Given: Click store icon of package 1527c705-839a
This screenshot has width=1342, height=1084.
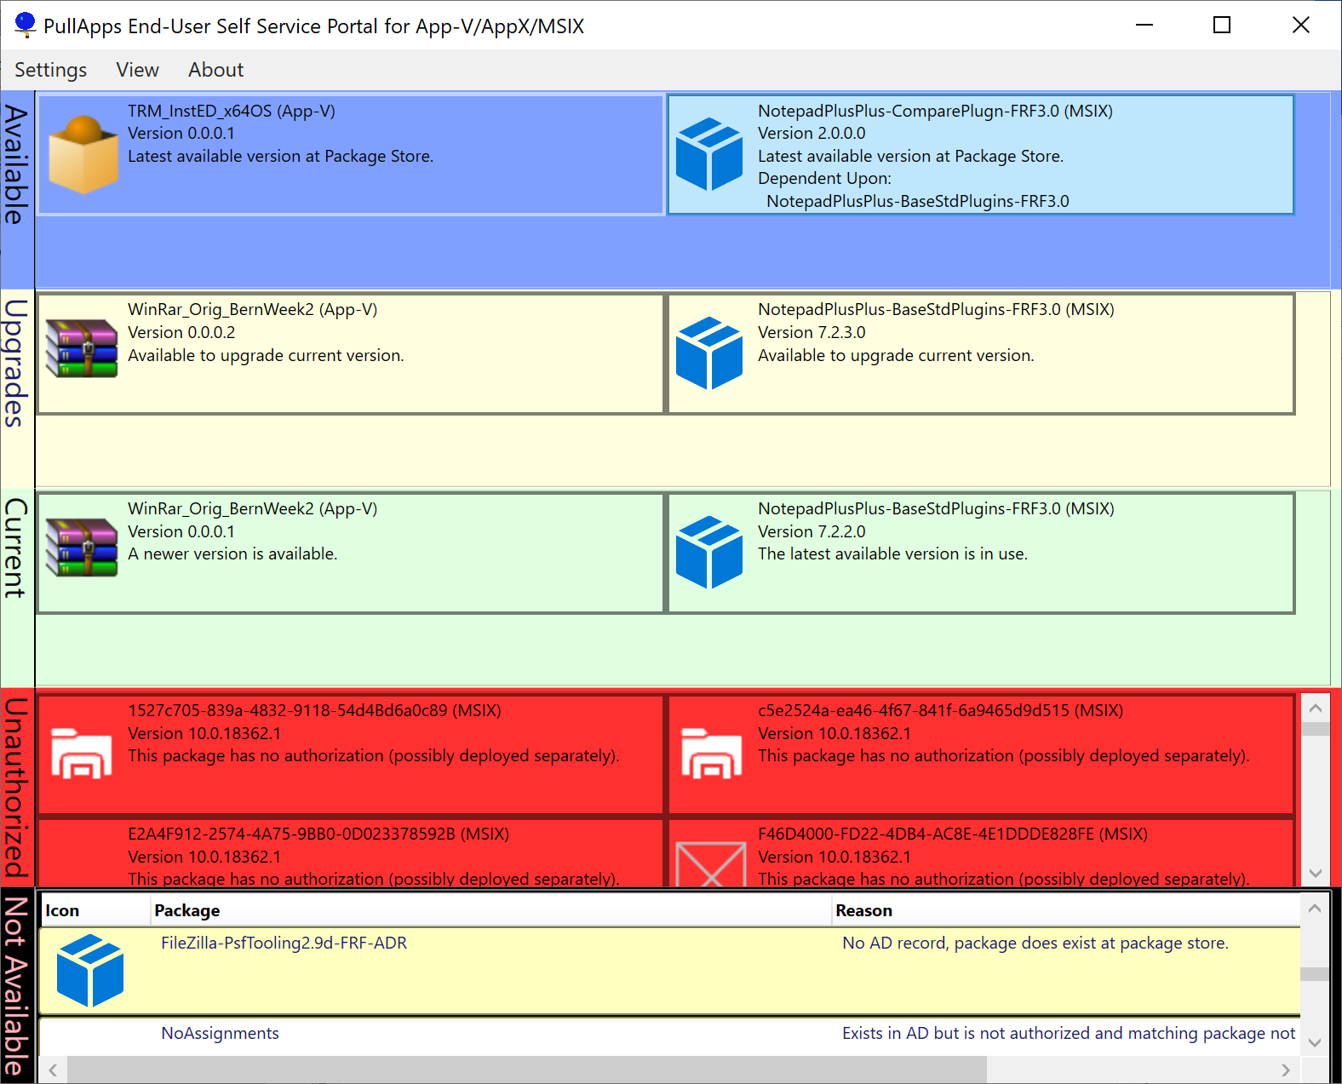Looking at the screenshot, I should 82,753.
